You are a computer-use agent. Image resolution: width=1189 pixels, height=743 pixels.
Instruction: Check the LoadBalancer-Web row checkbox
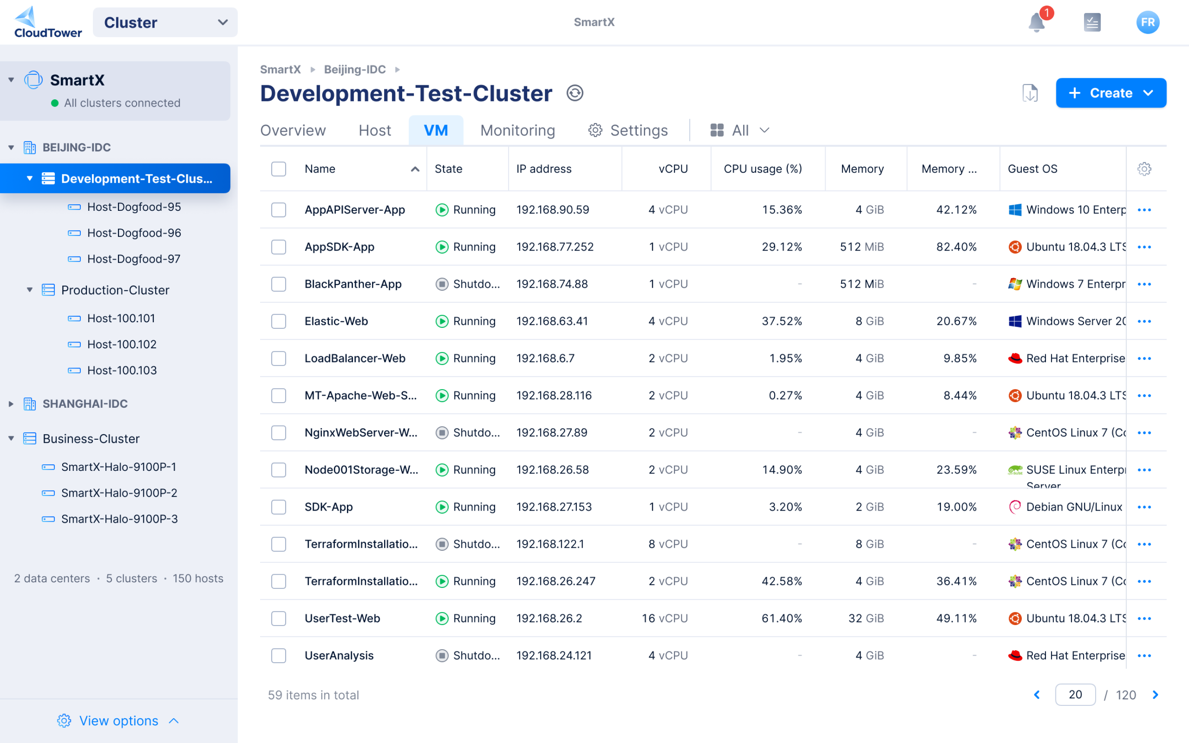279,358
